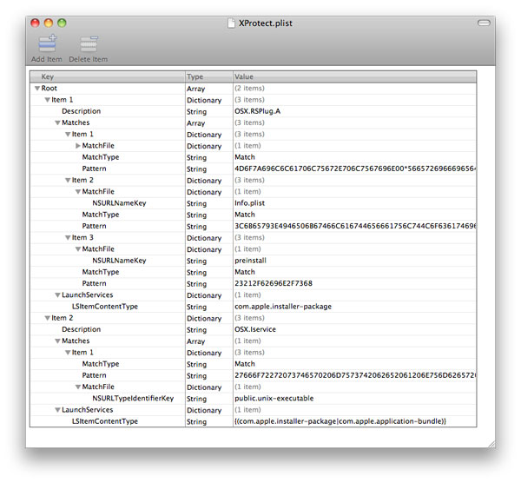Click the public.unix-executable value
Viewport: 521px width, 483px height.
[274, 398]
